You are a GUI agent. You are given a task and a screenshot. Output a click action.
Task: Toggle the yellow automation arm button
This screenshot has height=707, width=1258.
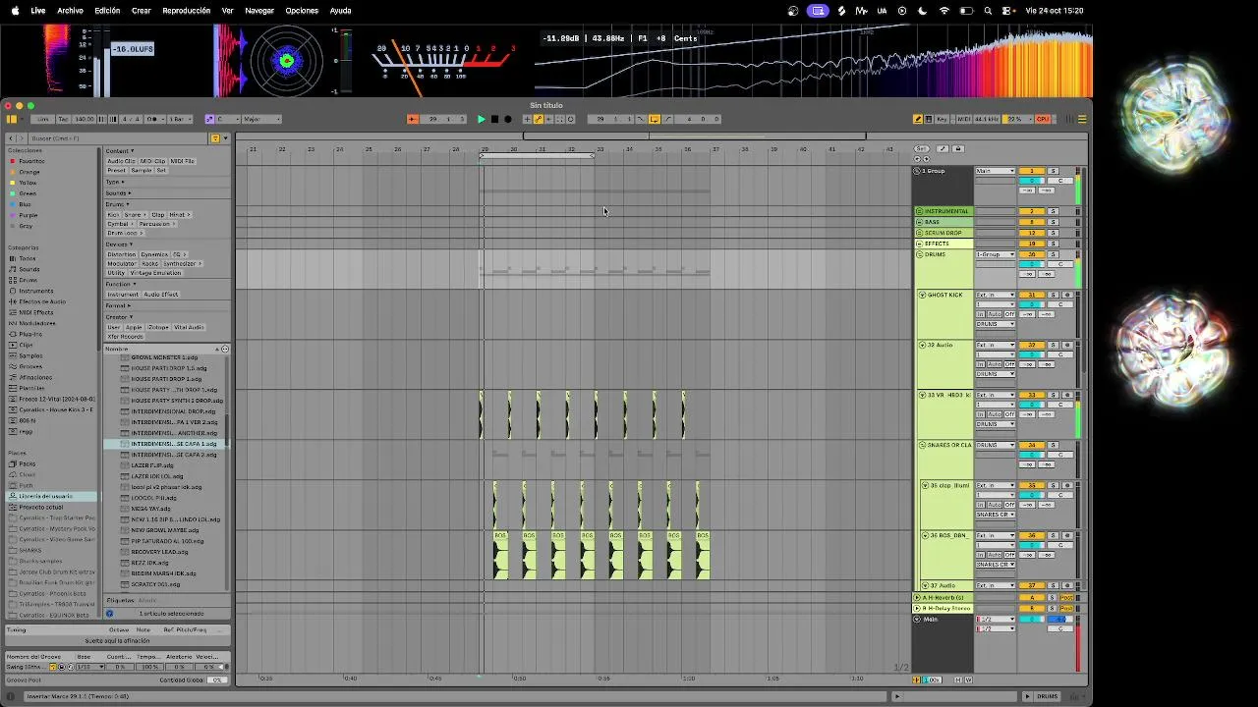pos(539,119)
